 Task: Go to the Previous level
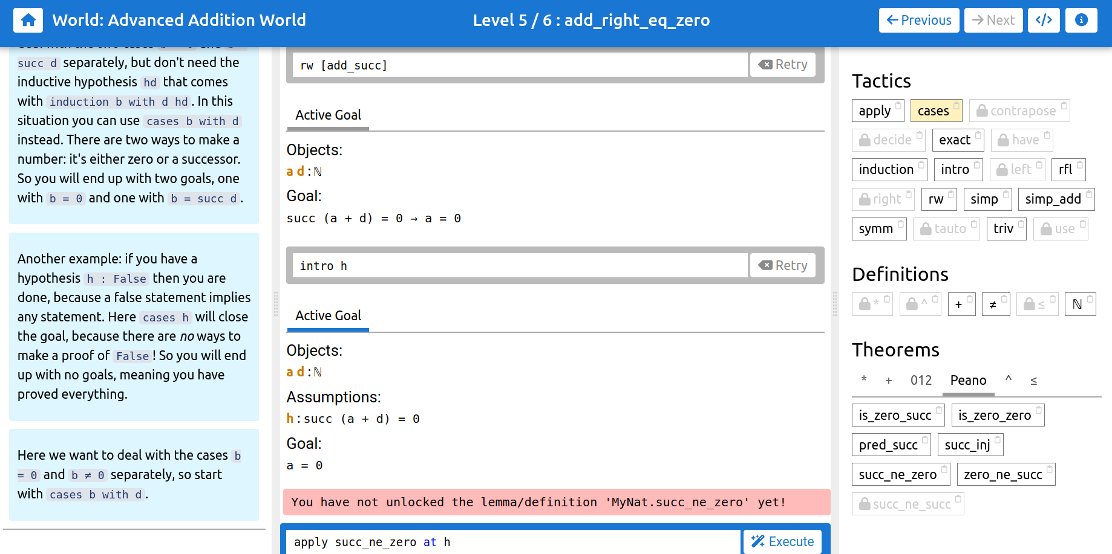[919, 20]
